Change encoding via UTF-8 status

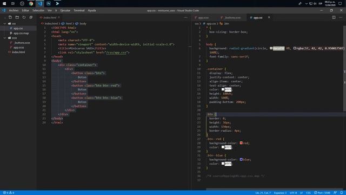293,193
